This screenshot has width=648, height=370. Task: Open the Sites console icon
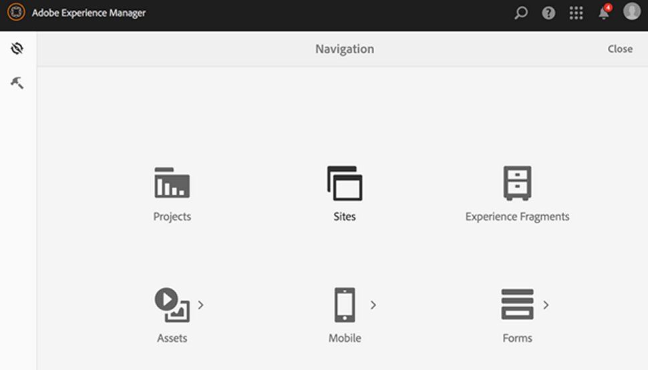point(345,183)
